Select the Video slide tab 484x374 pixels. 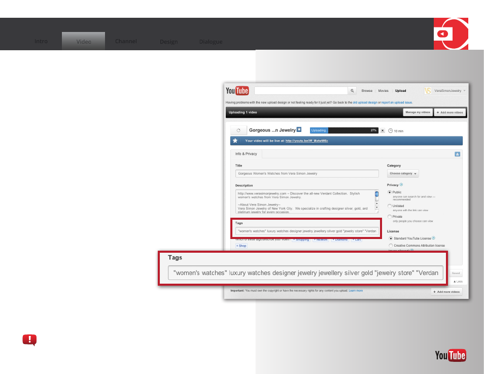click(84, 41)
